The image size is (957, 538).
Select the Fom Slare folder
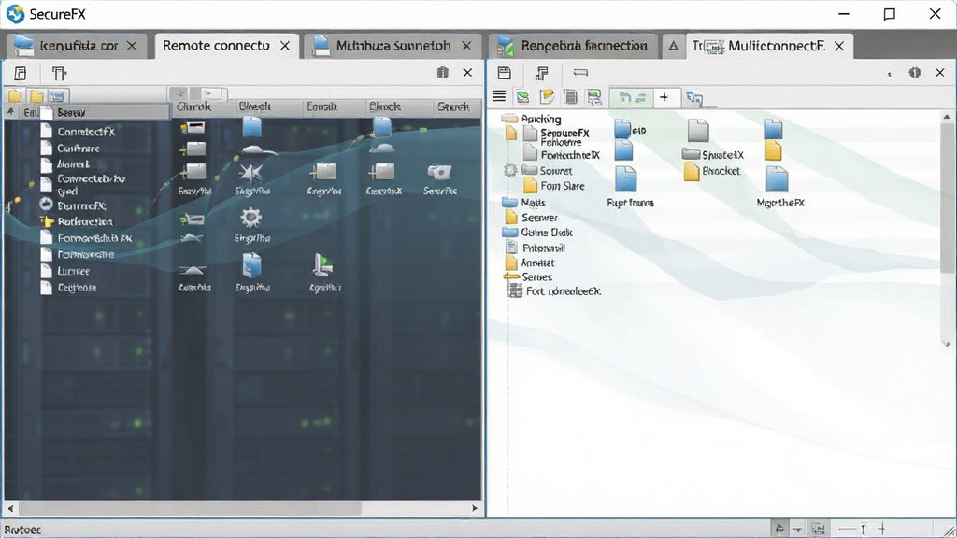[x=553, y=186]
